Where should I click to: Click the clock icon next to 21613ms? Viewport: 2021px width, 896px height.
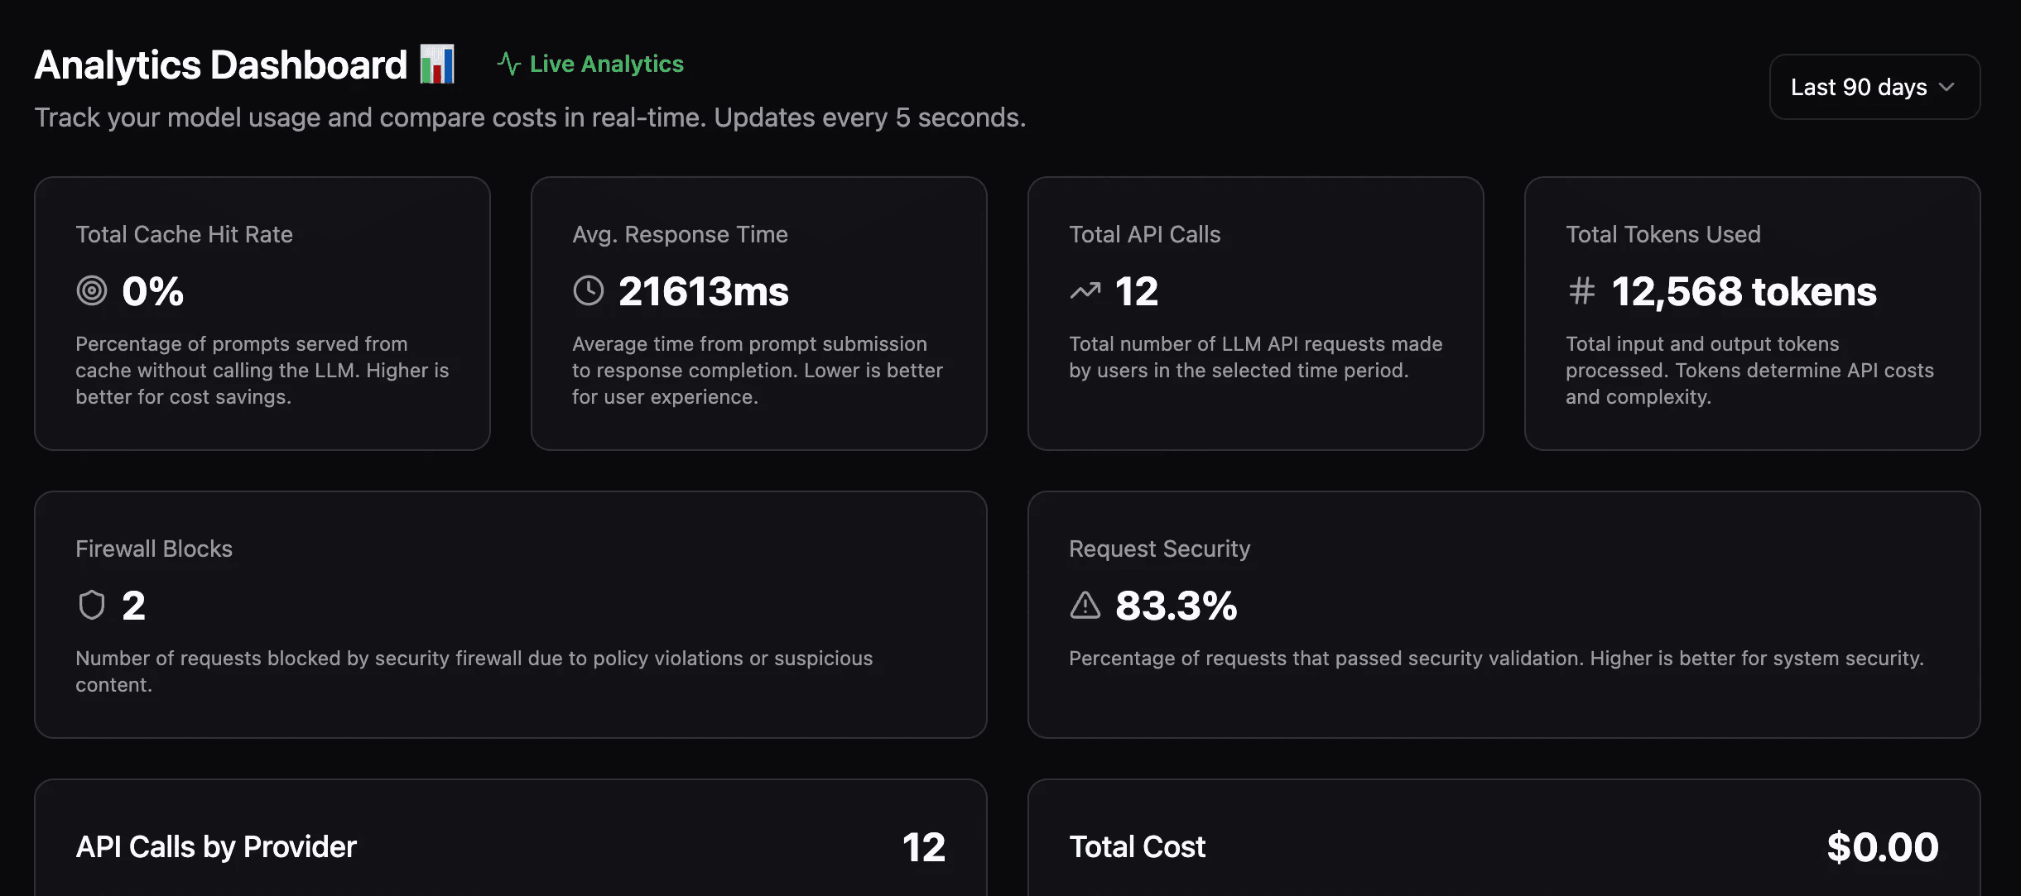click(589, 291)
